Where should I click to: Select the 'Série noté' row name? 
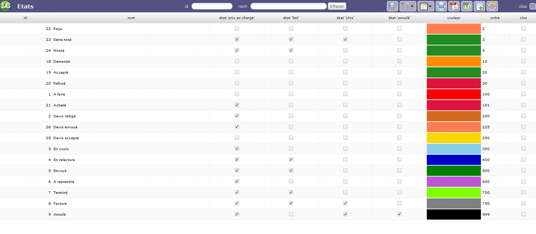click(x=62, y=40)
